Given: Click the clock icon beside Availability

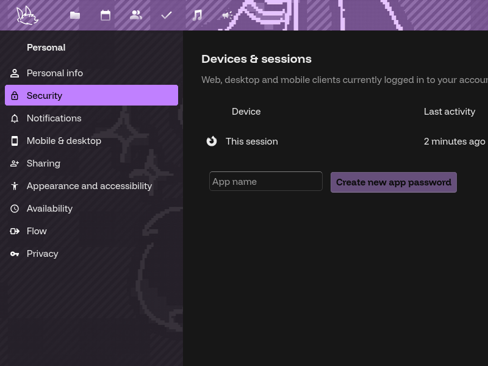Looking at the screenshot, I should (15, 208).
